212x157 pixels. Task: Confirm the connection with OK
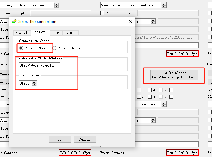[x=60, y=139]
